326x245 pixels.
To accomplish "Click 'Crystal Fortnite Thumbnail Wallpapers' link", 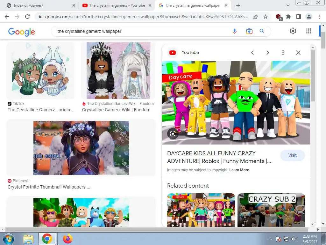I will click(x=49, y=187).
